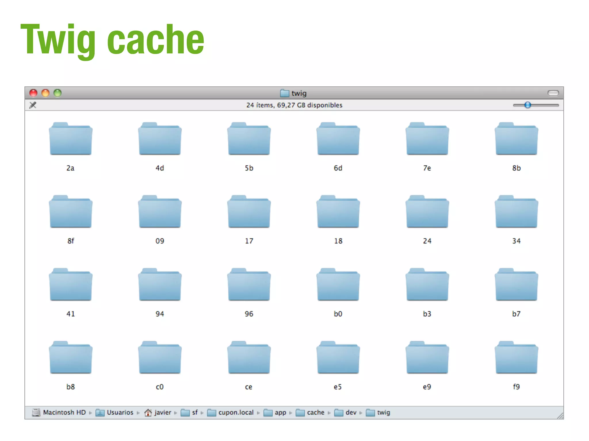Click the 7e folder

(427, 139)
